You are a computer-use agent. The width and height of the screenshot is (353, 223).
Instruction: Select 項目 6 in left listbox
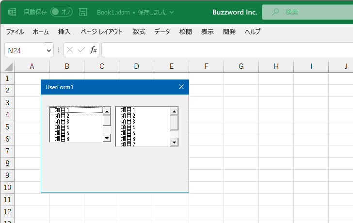tap(76, 139)
